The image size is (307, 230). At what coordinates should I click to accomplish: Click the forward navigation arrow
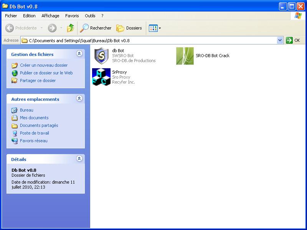pos(52,28)
